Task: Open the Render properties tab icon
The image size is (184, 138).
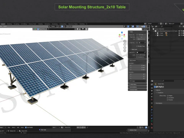Action: tap(152, 88)
